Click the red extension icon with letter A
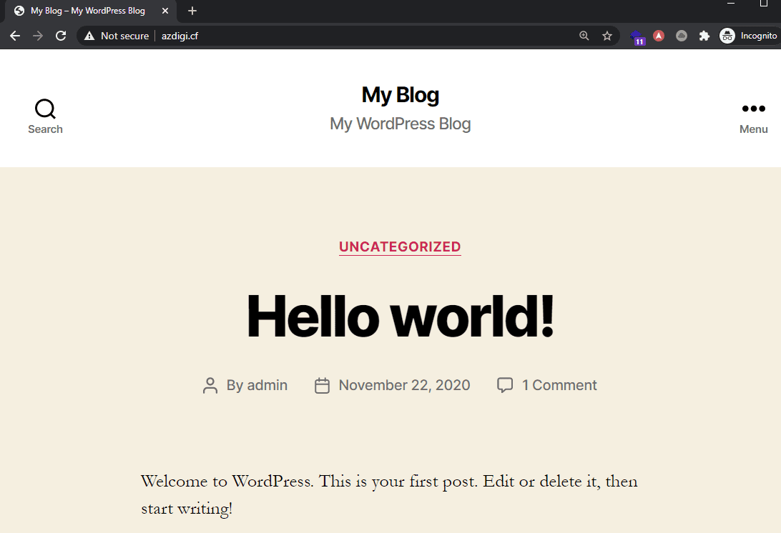The image size is (781, 533). [x=659, y=36]
